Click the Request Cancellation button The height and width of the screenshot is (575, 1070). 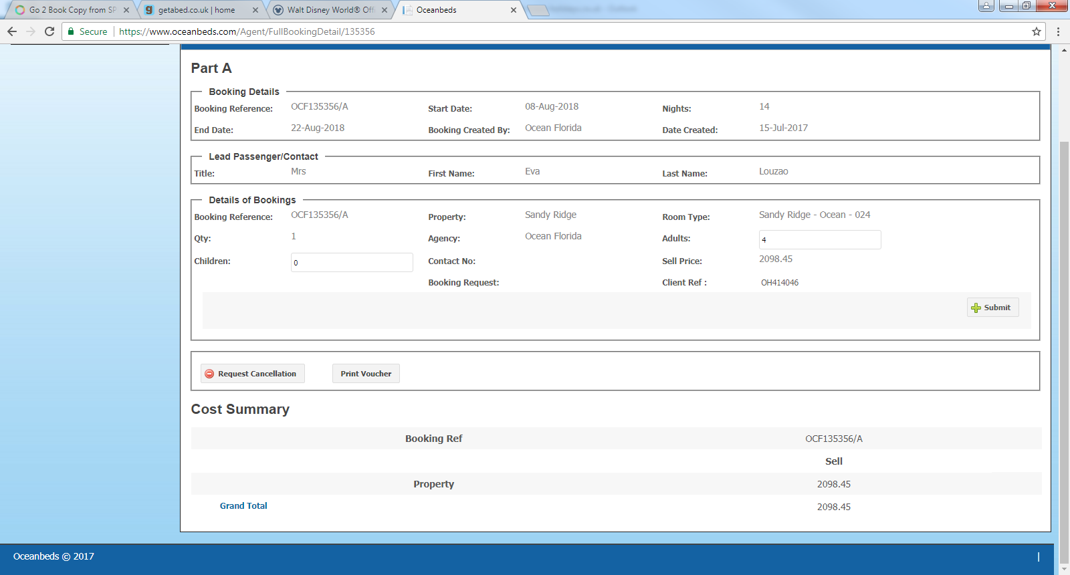click(x=253, y=374)
